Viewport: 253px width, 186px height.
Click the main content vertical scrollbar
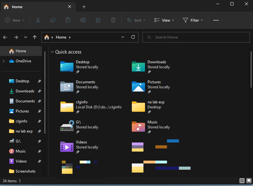coord(251,70)
